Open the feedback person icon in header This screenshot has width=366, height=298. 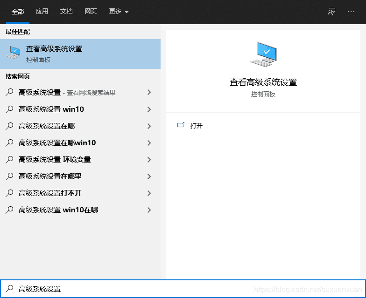click(331, 11)
